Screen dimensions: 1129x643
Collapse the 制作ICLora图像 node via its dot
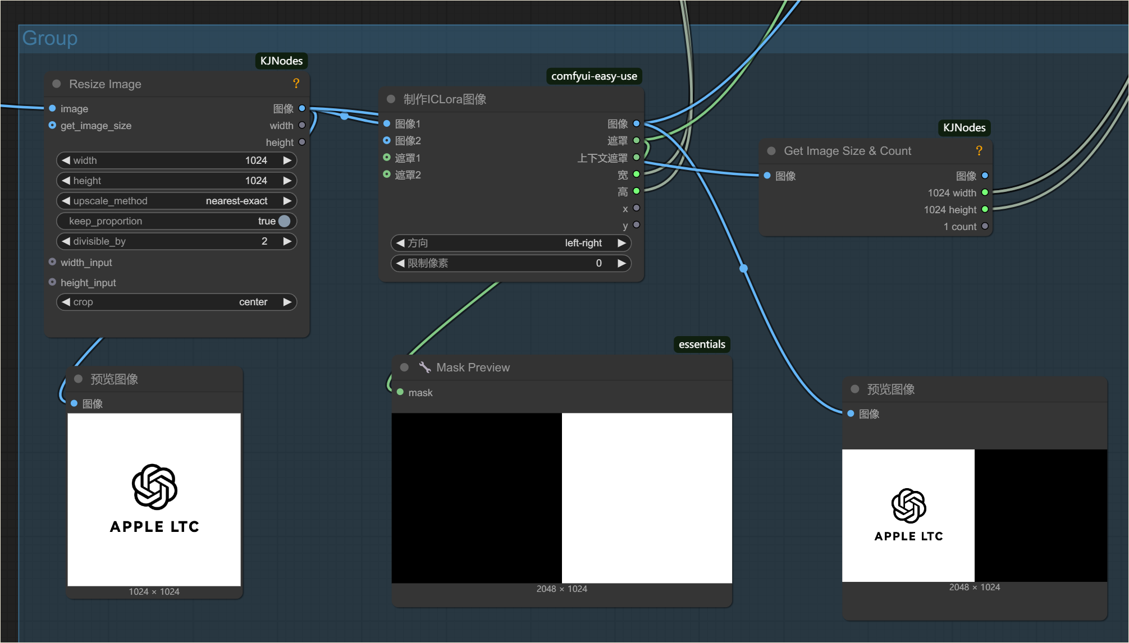point(391,99)
